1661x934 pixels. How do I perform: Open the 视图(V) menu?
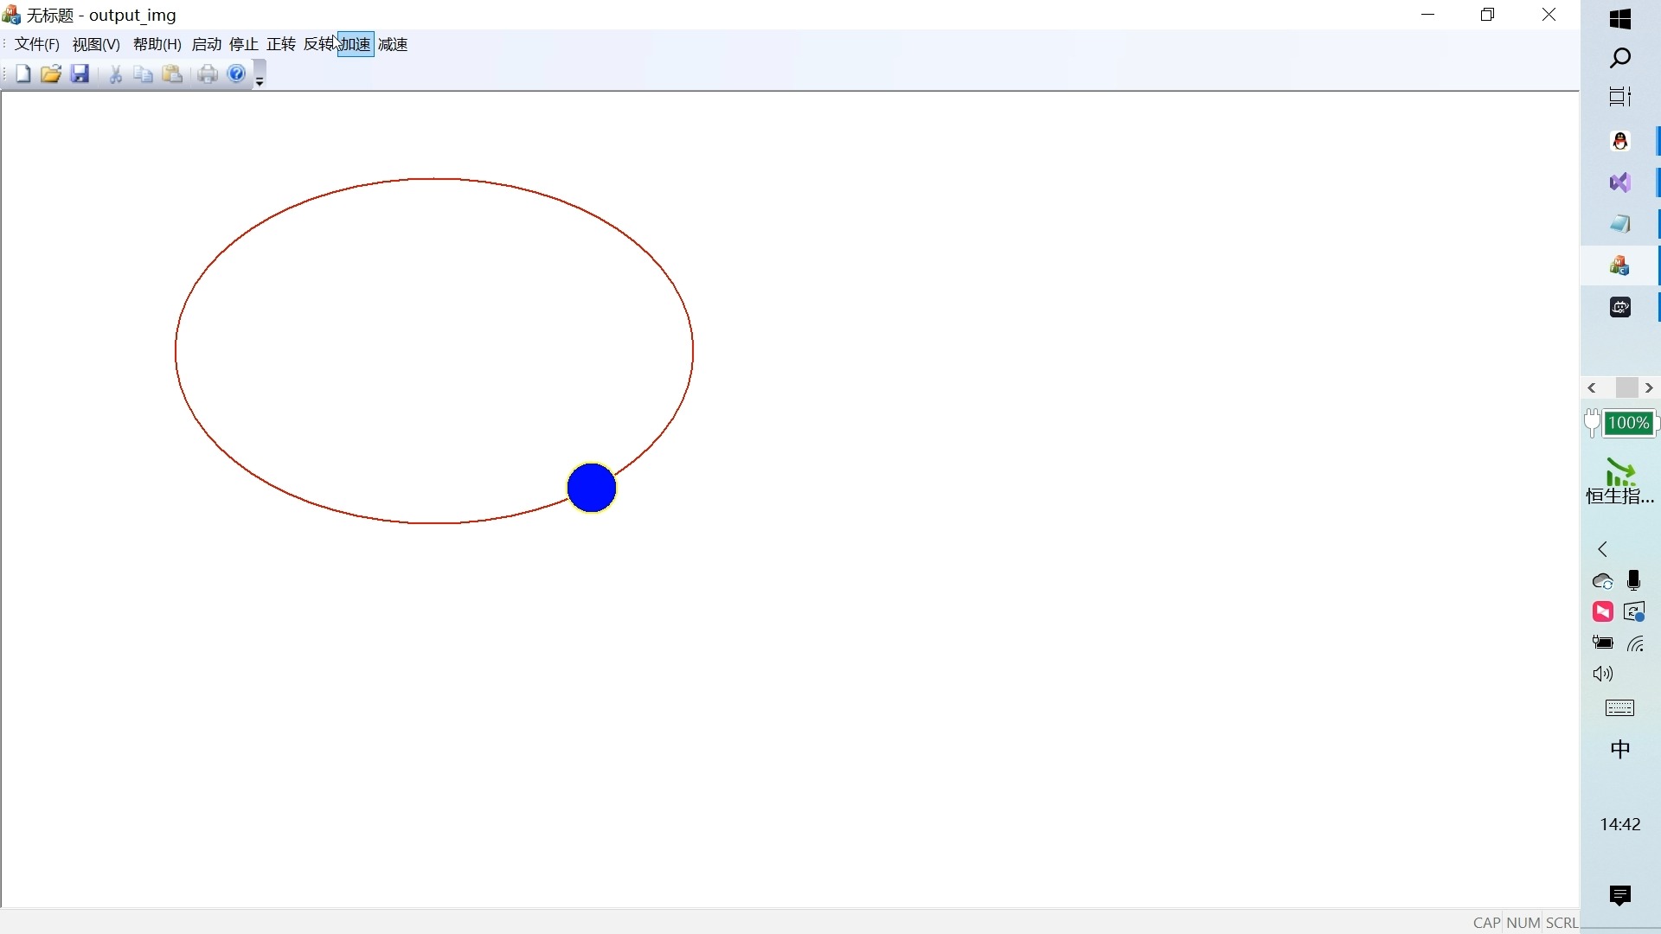tap(96, 44)
